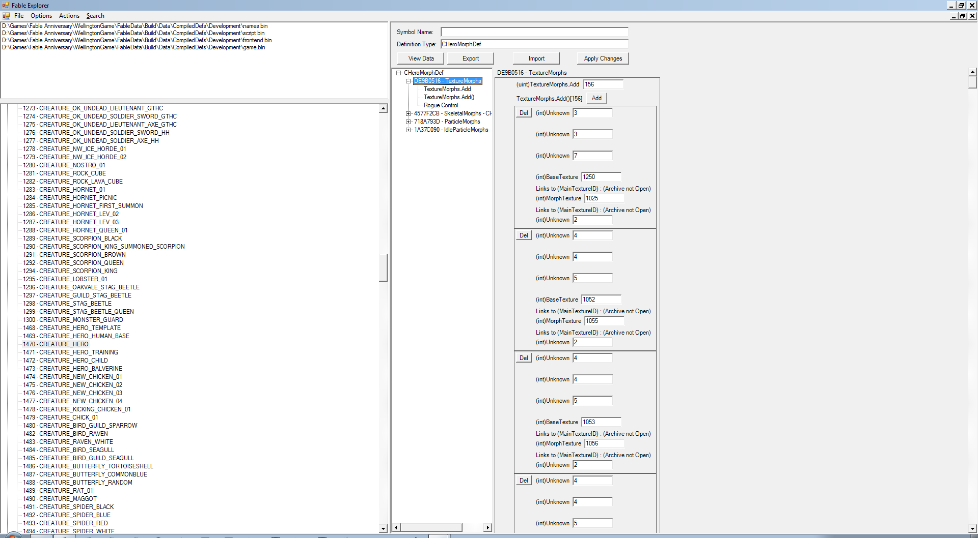This screenshot has width=978, height=538.
Task: Click the Export button
Action: tap(470, 58)
